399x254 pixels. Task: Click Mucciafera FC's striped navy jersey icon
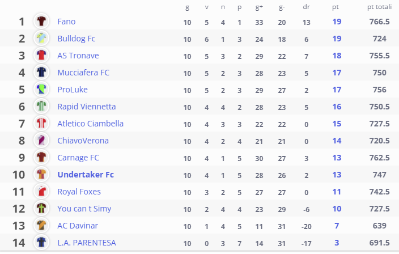click(41, 72)
